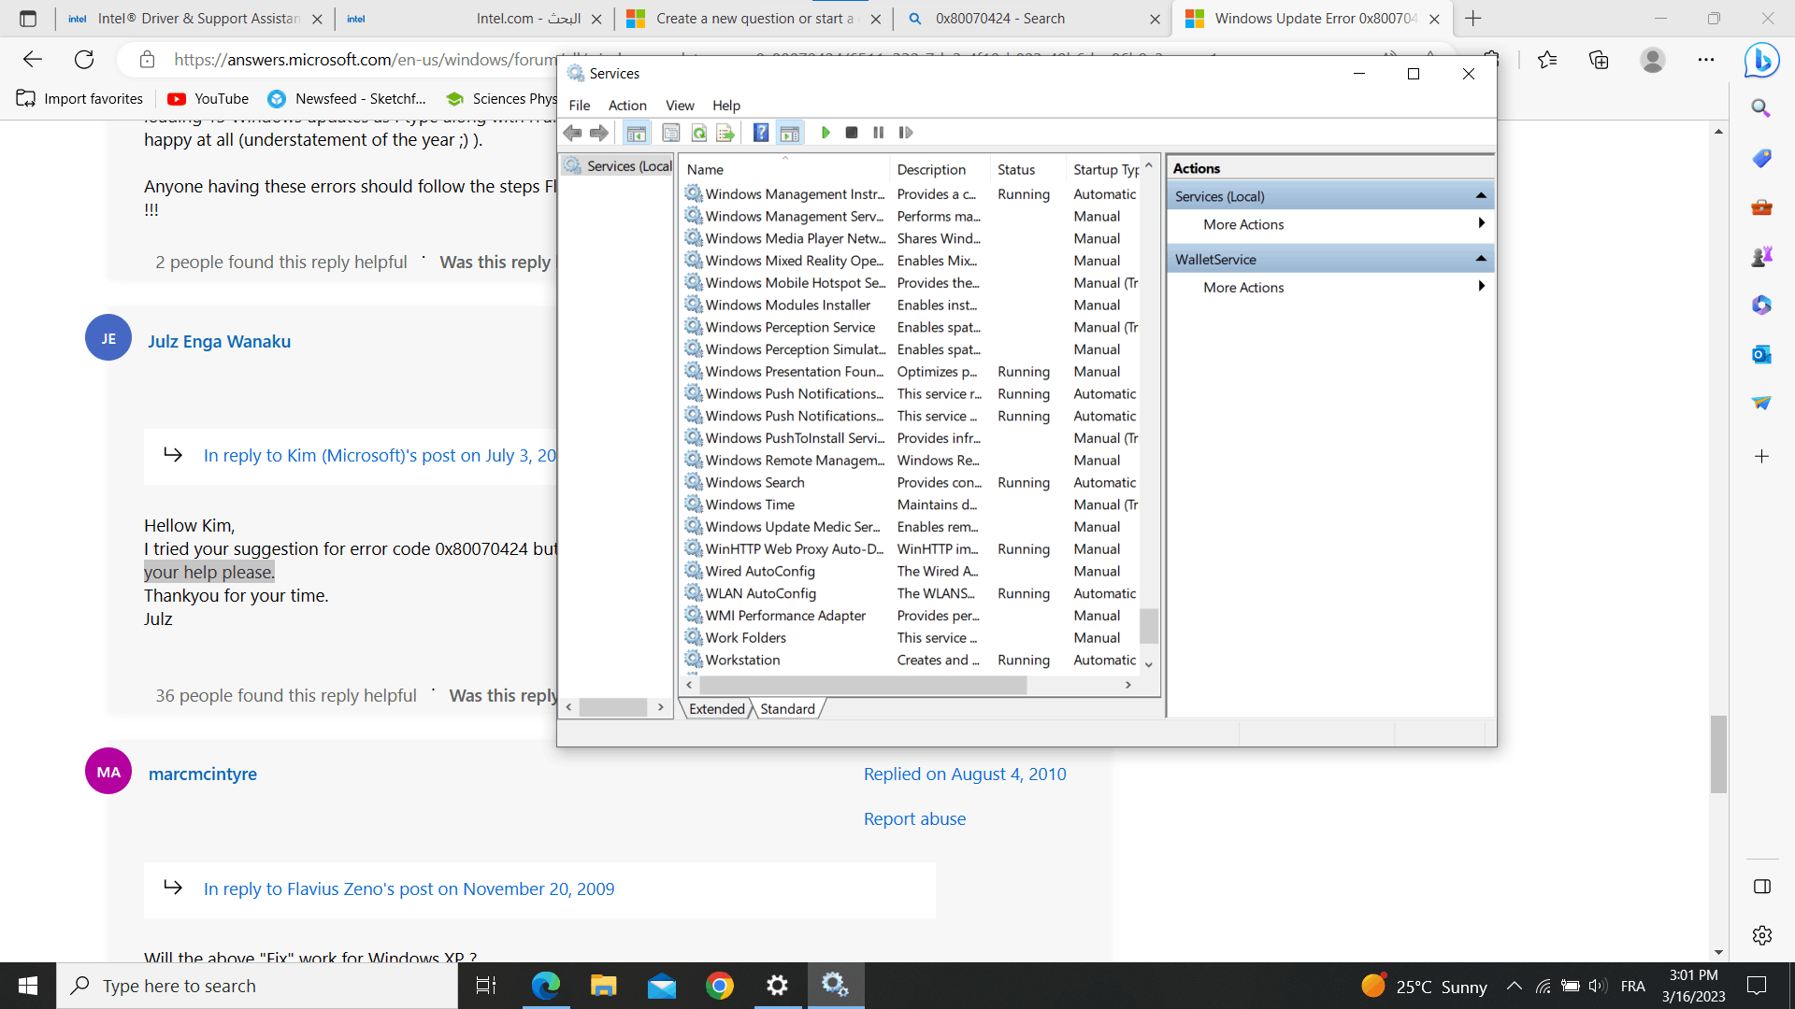1795x1009 pixels.
Task: Click the Refresh icon in Services toolbar
Action: (x=698, y=133)
